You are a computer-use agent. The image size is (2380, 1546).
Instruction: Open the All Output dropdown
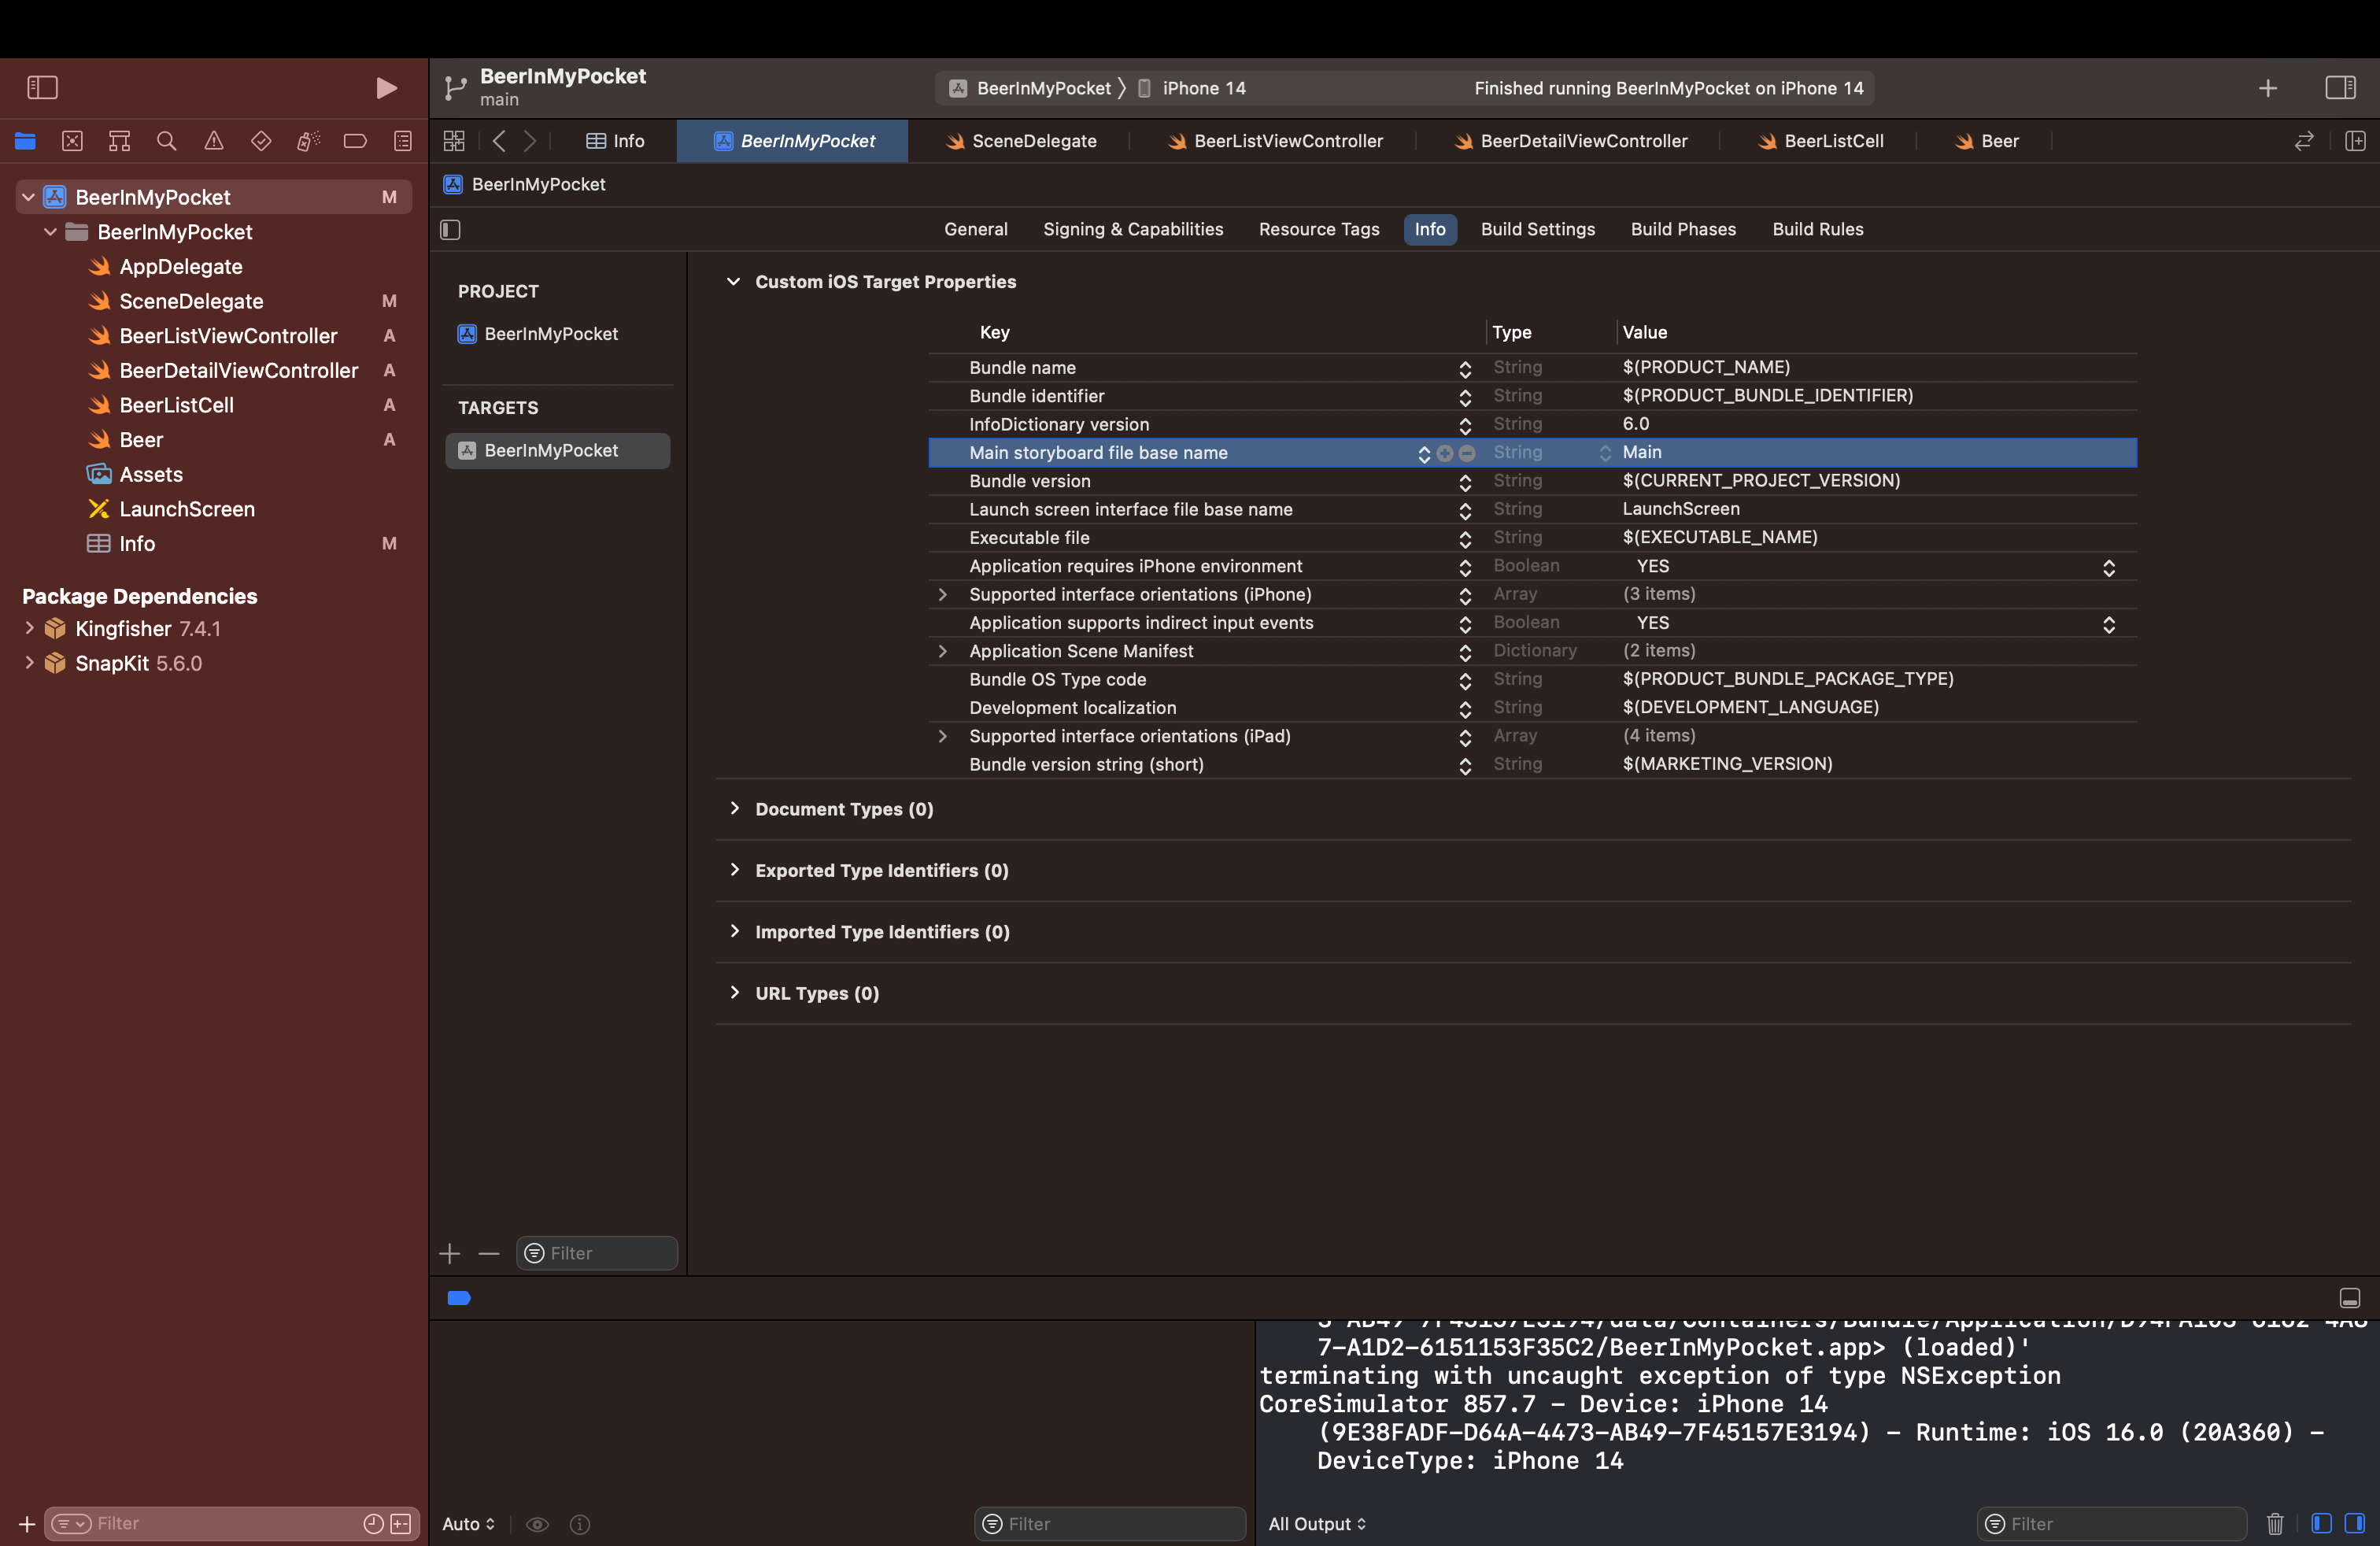[x=1316, y=1523]
